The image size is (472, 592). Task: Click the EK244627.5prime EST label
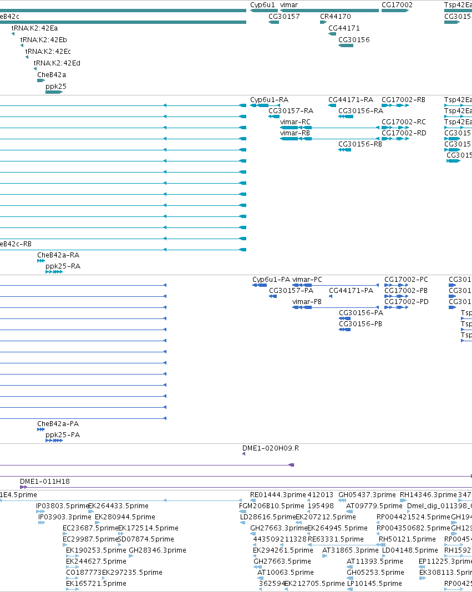(96, 561)
